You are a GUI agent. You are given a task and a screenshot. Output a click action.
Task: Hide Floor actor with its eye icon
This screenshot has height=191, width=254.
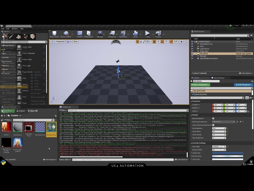coord(192,47)
